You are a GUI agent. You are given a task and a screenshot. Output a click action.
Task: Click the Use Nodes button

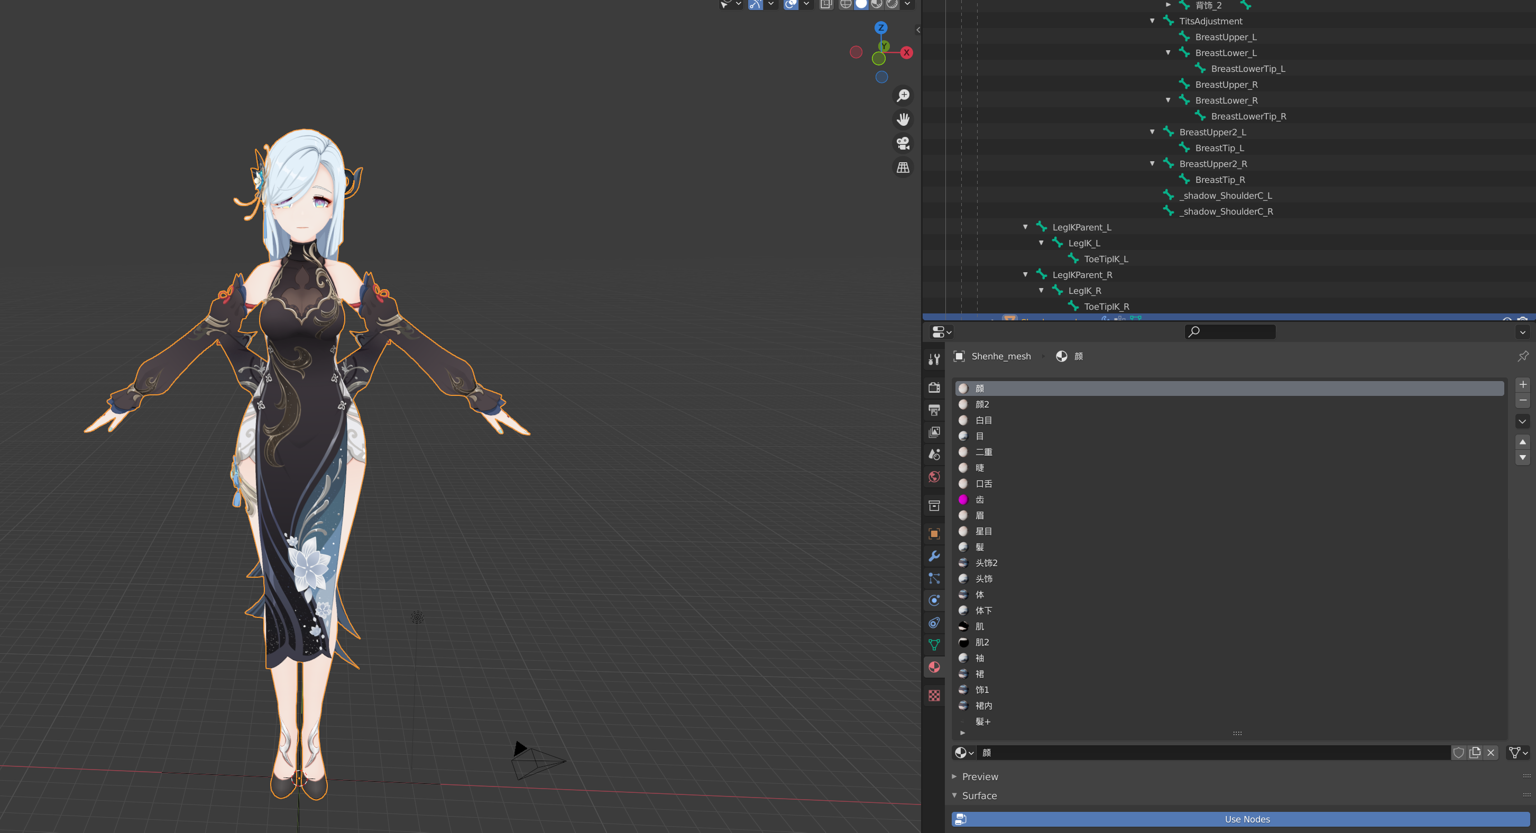coord(1246,819)
